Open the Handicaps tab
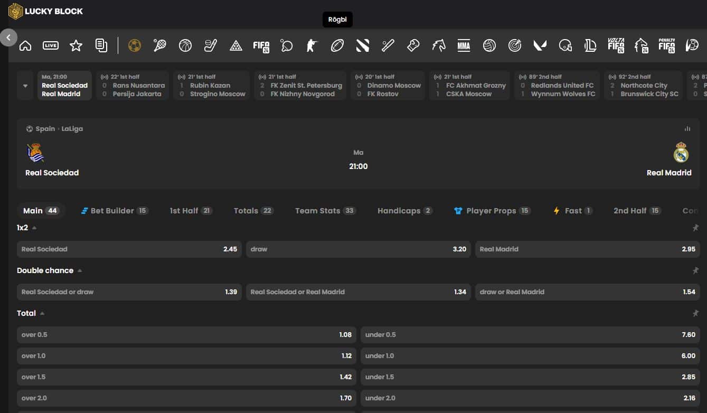The image size is (707, 413). 405,211
